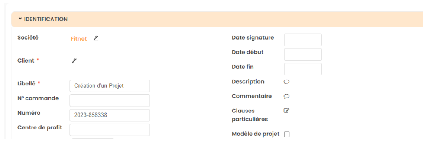Viewport: 428px width, 148px height.
Task: Open the Fitnet company link
Action: tap(79, 39)
